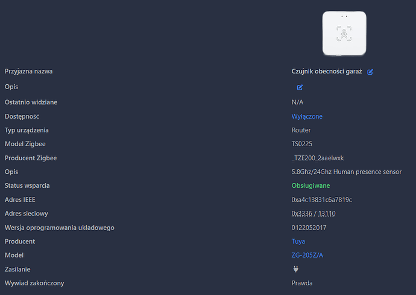Click the Zigbee manufacturer _TZE200_2aaelwxk value
The image size is (416, 295).
click(x=318, y=158)
